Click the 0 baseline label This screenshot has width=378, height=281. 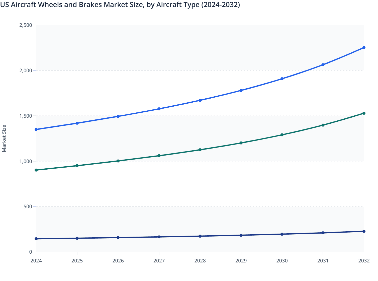pyautogui.click(x=30, y=252)
